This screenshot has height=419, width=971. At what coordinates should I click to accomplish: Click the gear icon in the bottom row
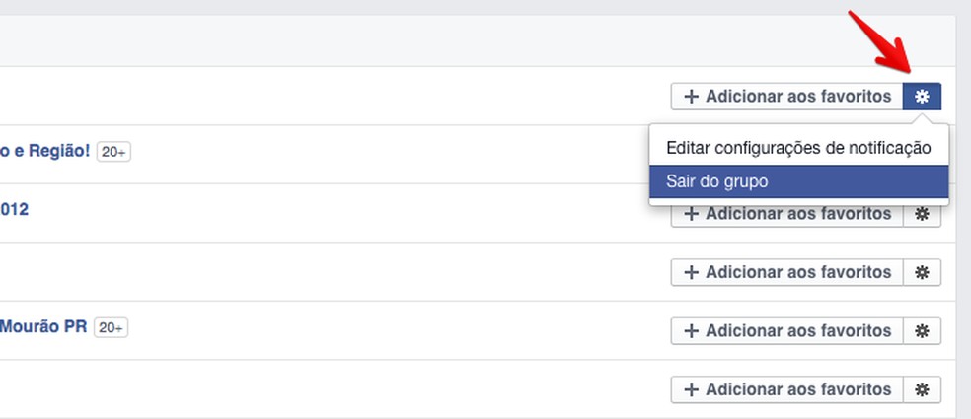click(x=922, y=389)
